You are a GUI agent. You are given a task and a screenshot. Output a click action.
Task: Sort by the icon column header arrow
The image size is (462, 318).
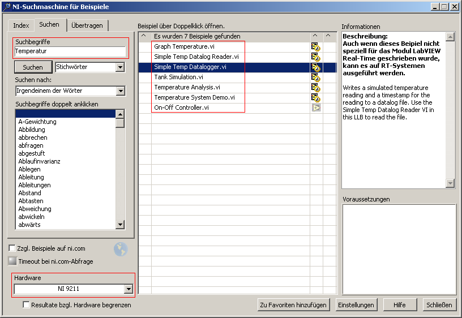tap(315, 36)
